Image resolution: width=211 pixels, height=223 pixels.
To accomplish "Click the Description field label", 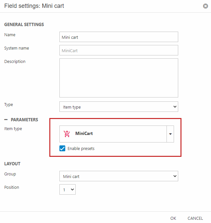I will coord(15,61).
